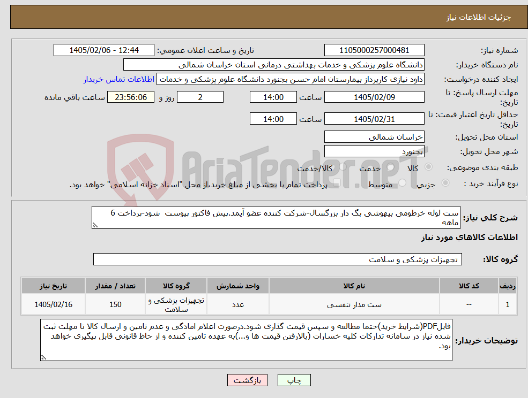Select the جزیی purchase type radio
The height and width of the screenshot is (398, 528).
[445, 183]
